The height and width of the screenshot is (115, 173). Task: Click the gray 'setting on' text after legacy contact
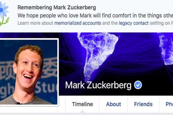(x=160, y=23)
